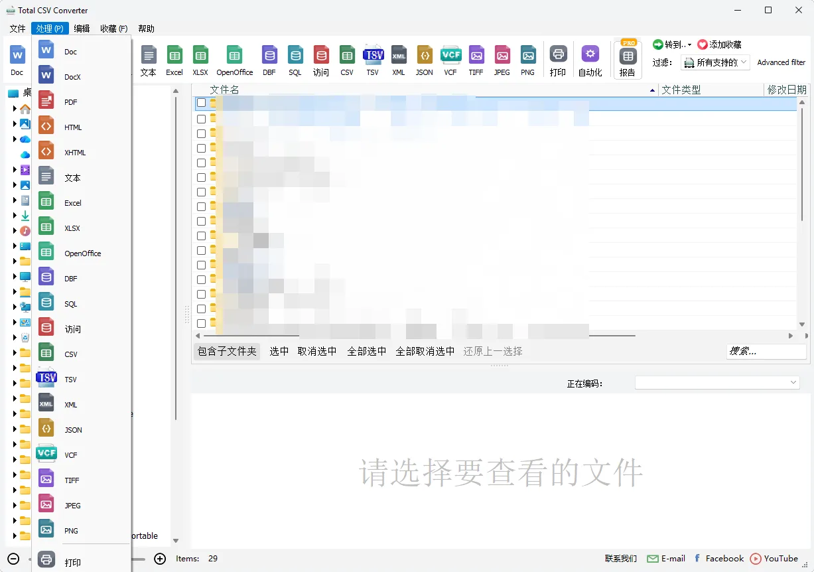This screenshot has height=572, width=814.
Task: Click the green 转到 arrow icon
Action: pos(658,44)
